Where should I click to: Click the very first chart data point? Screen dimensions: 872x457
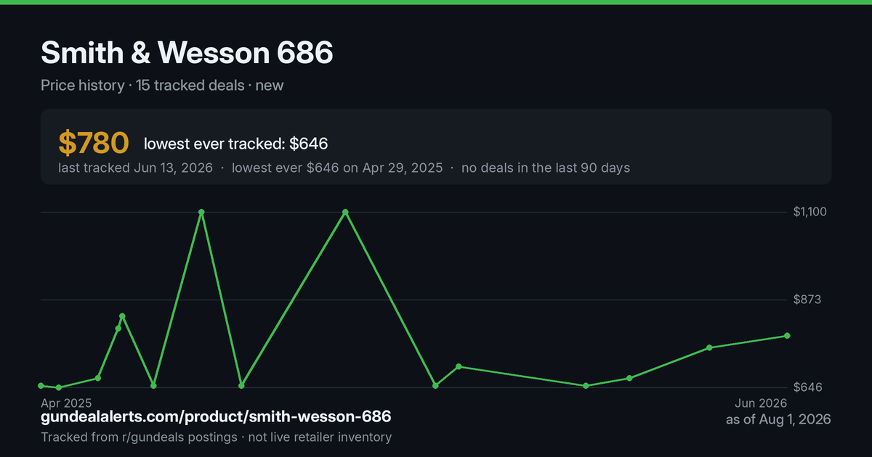41,386
